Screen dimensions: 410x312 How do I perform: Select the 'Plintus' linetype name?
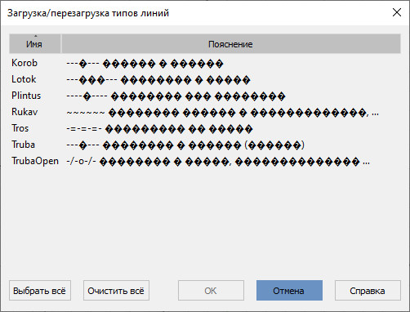coord(26,96)
